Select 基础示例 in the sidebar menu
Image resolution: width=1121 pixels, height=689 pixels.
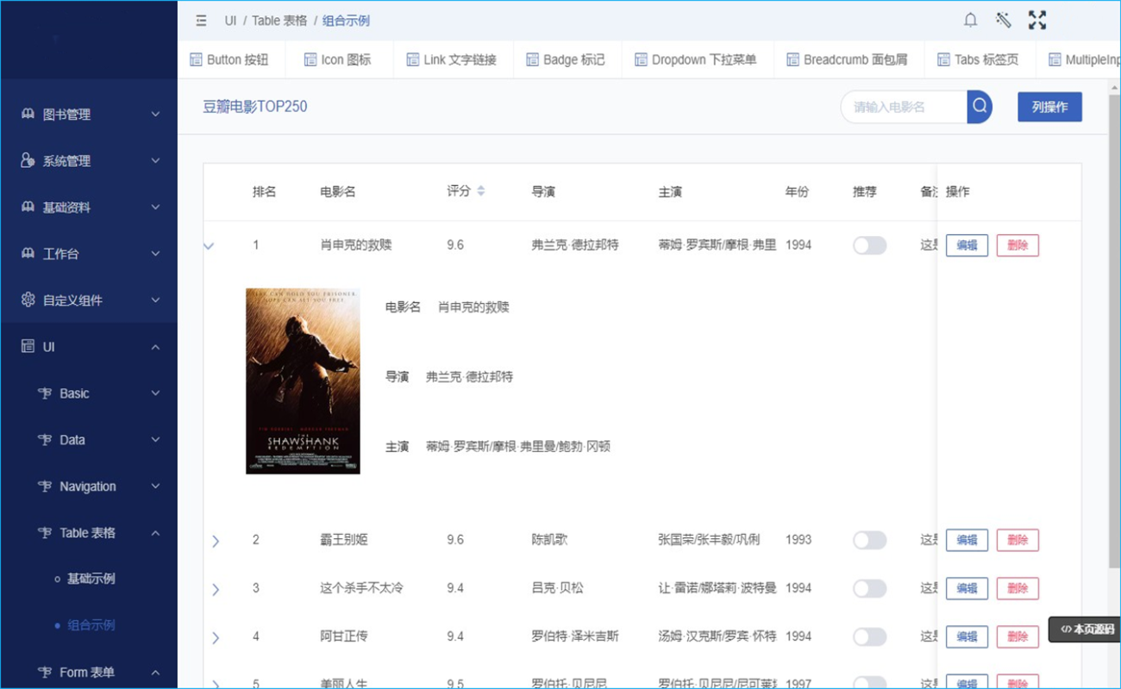(91, 579)
